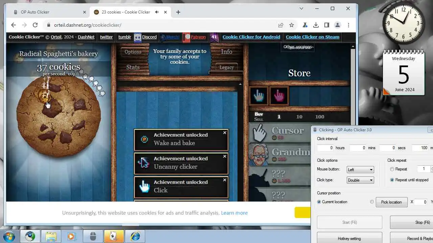Click the purple 41 top-bar icon
Image resolution: width=433 pixels, height=243 pixels.
pos(214,37)
